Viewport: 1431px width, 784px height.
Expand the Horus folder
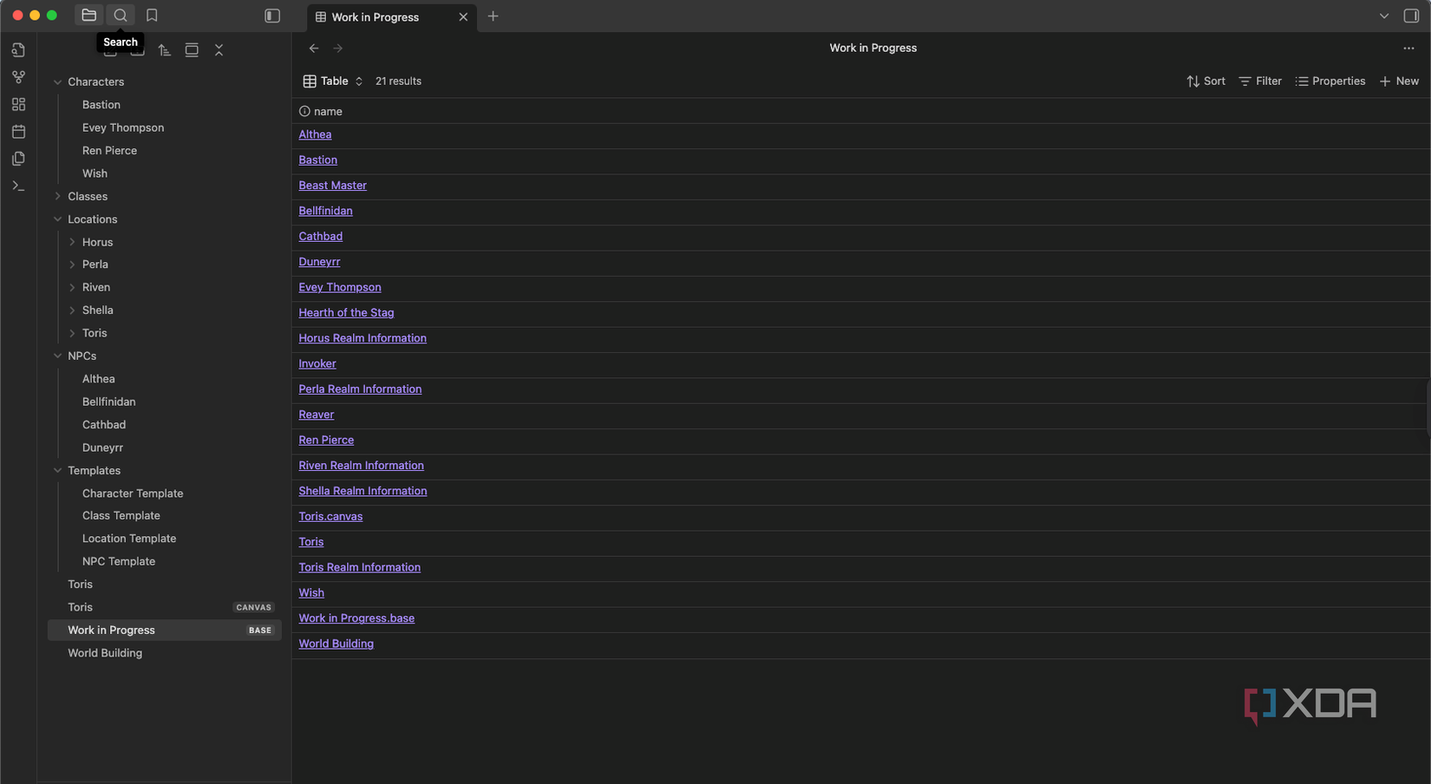(72, 242)
